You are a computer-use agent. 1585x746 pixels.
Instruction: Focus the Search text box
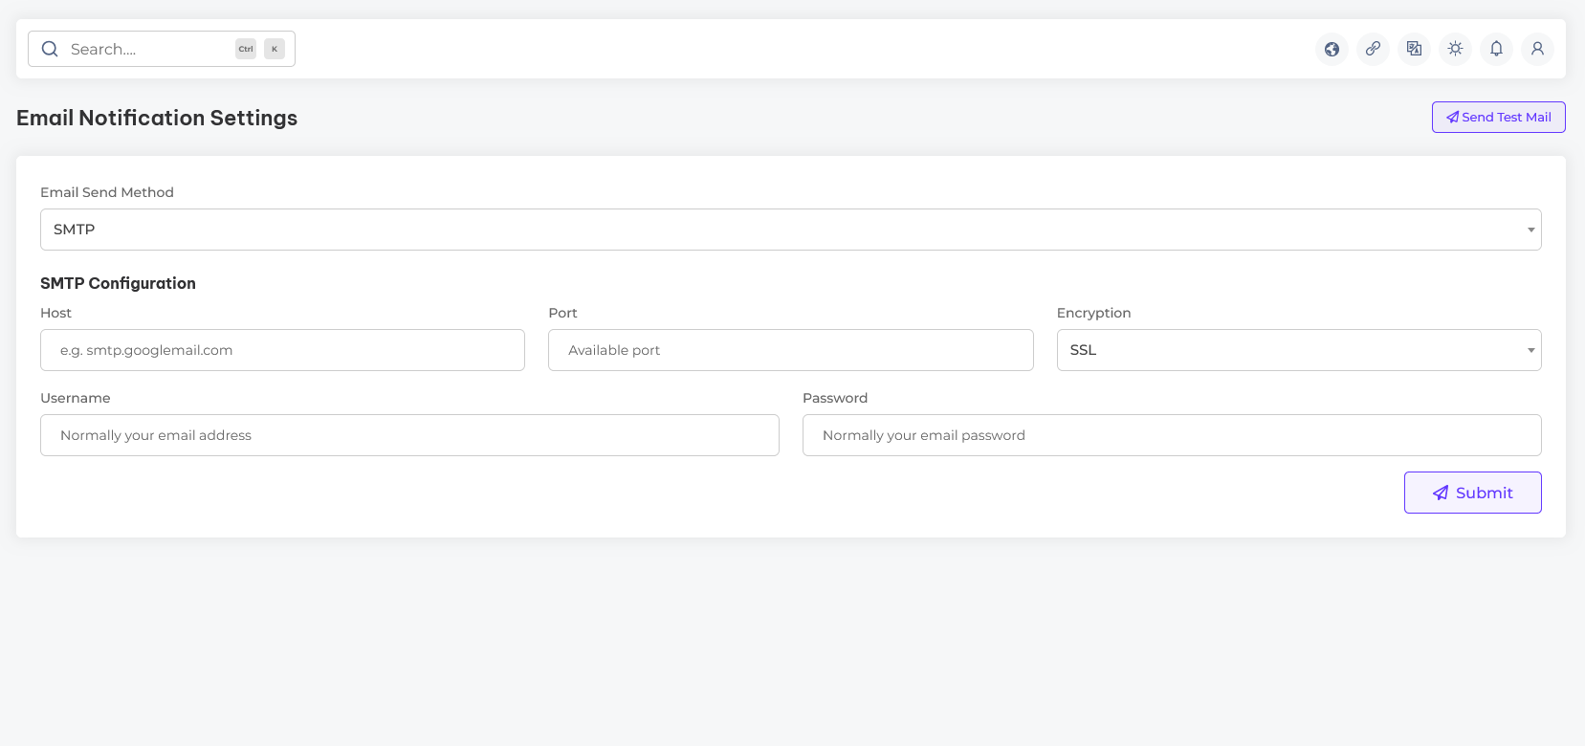[148, 49]
